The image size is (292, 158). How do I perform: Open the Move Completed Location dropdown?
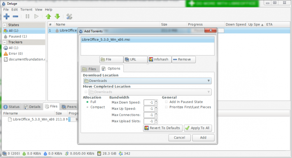click(150, 92)
